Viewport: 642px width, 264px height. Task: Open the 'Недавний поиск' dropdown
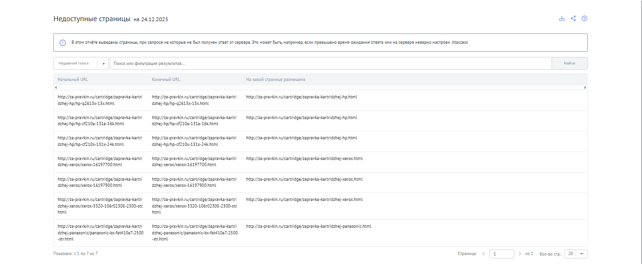click(81, 63)
